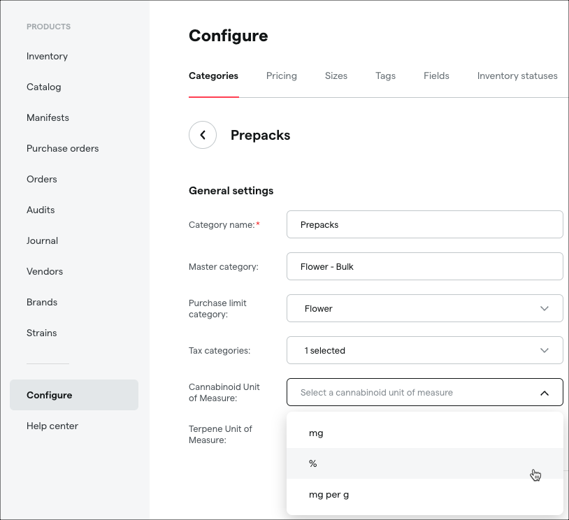569x520 pixels.
Task: Click the Category name input field
Action: pos(424,224)
